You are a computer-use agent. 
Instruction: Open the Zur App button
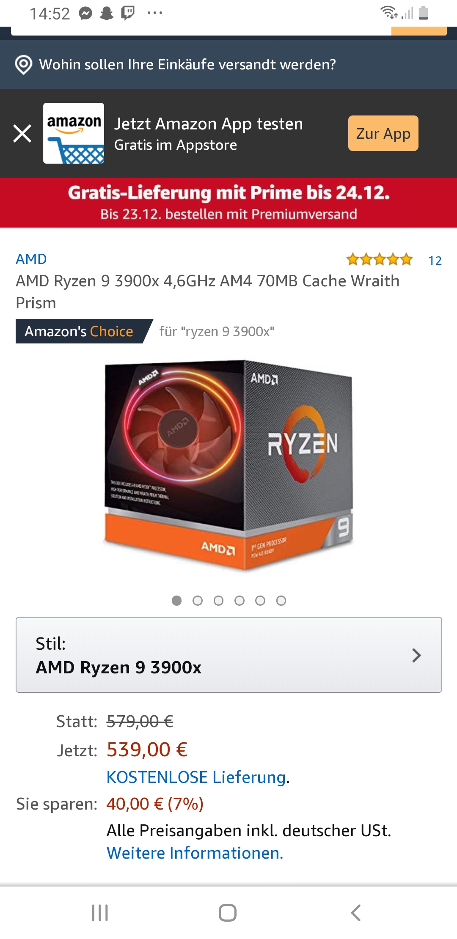point(383,133)
